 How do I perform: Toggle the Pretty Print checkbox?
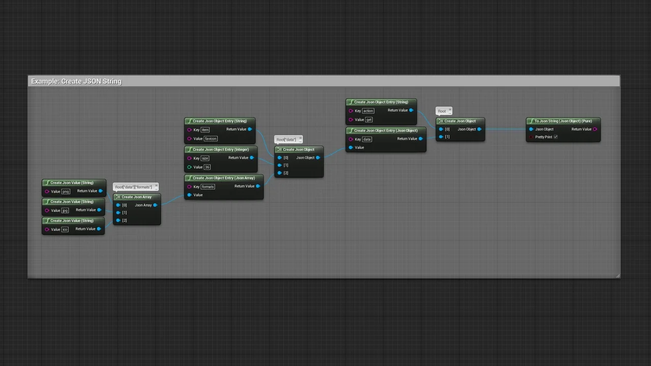(x=555, y=137)
